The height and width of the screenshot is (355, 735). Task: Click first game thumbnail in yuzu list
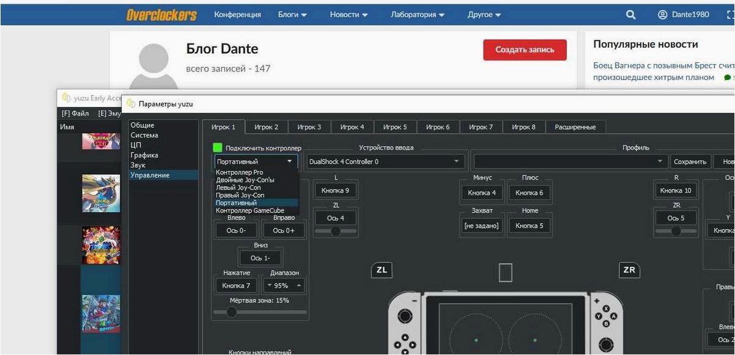[101, 141]
